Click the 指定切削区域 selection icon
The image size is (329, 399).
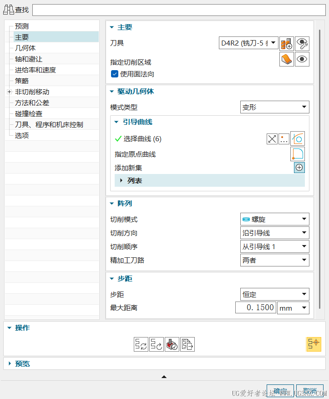pos(286,59)
